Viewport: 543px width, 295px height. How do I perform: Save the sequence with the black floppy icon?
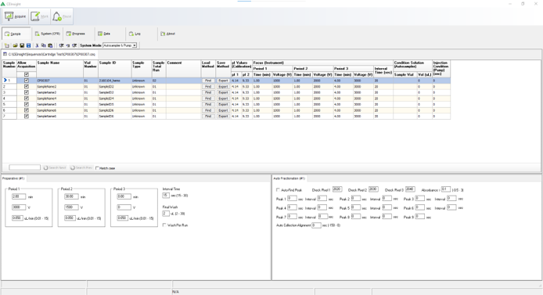tap(22, 45)
